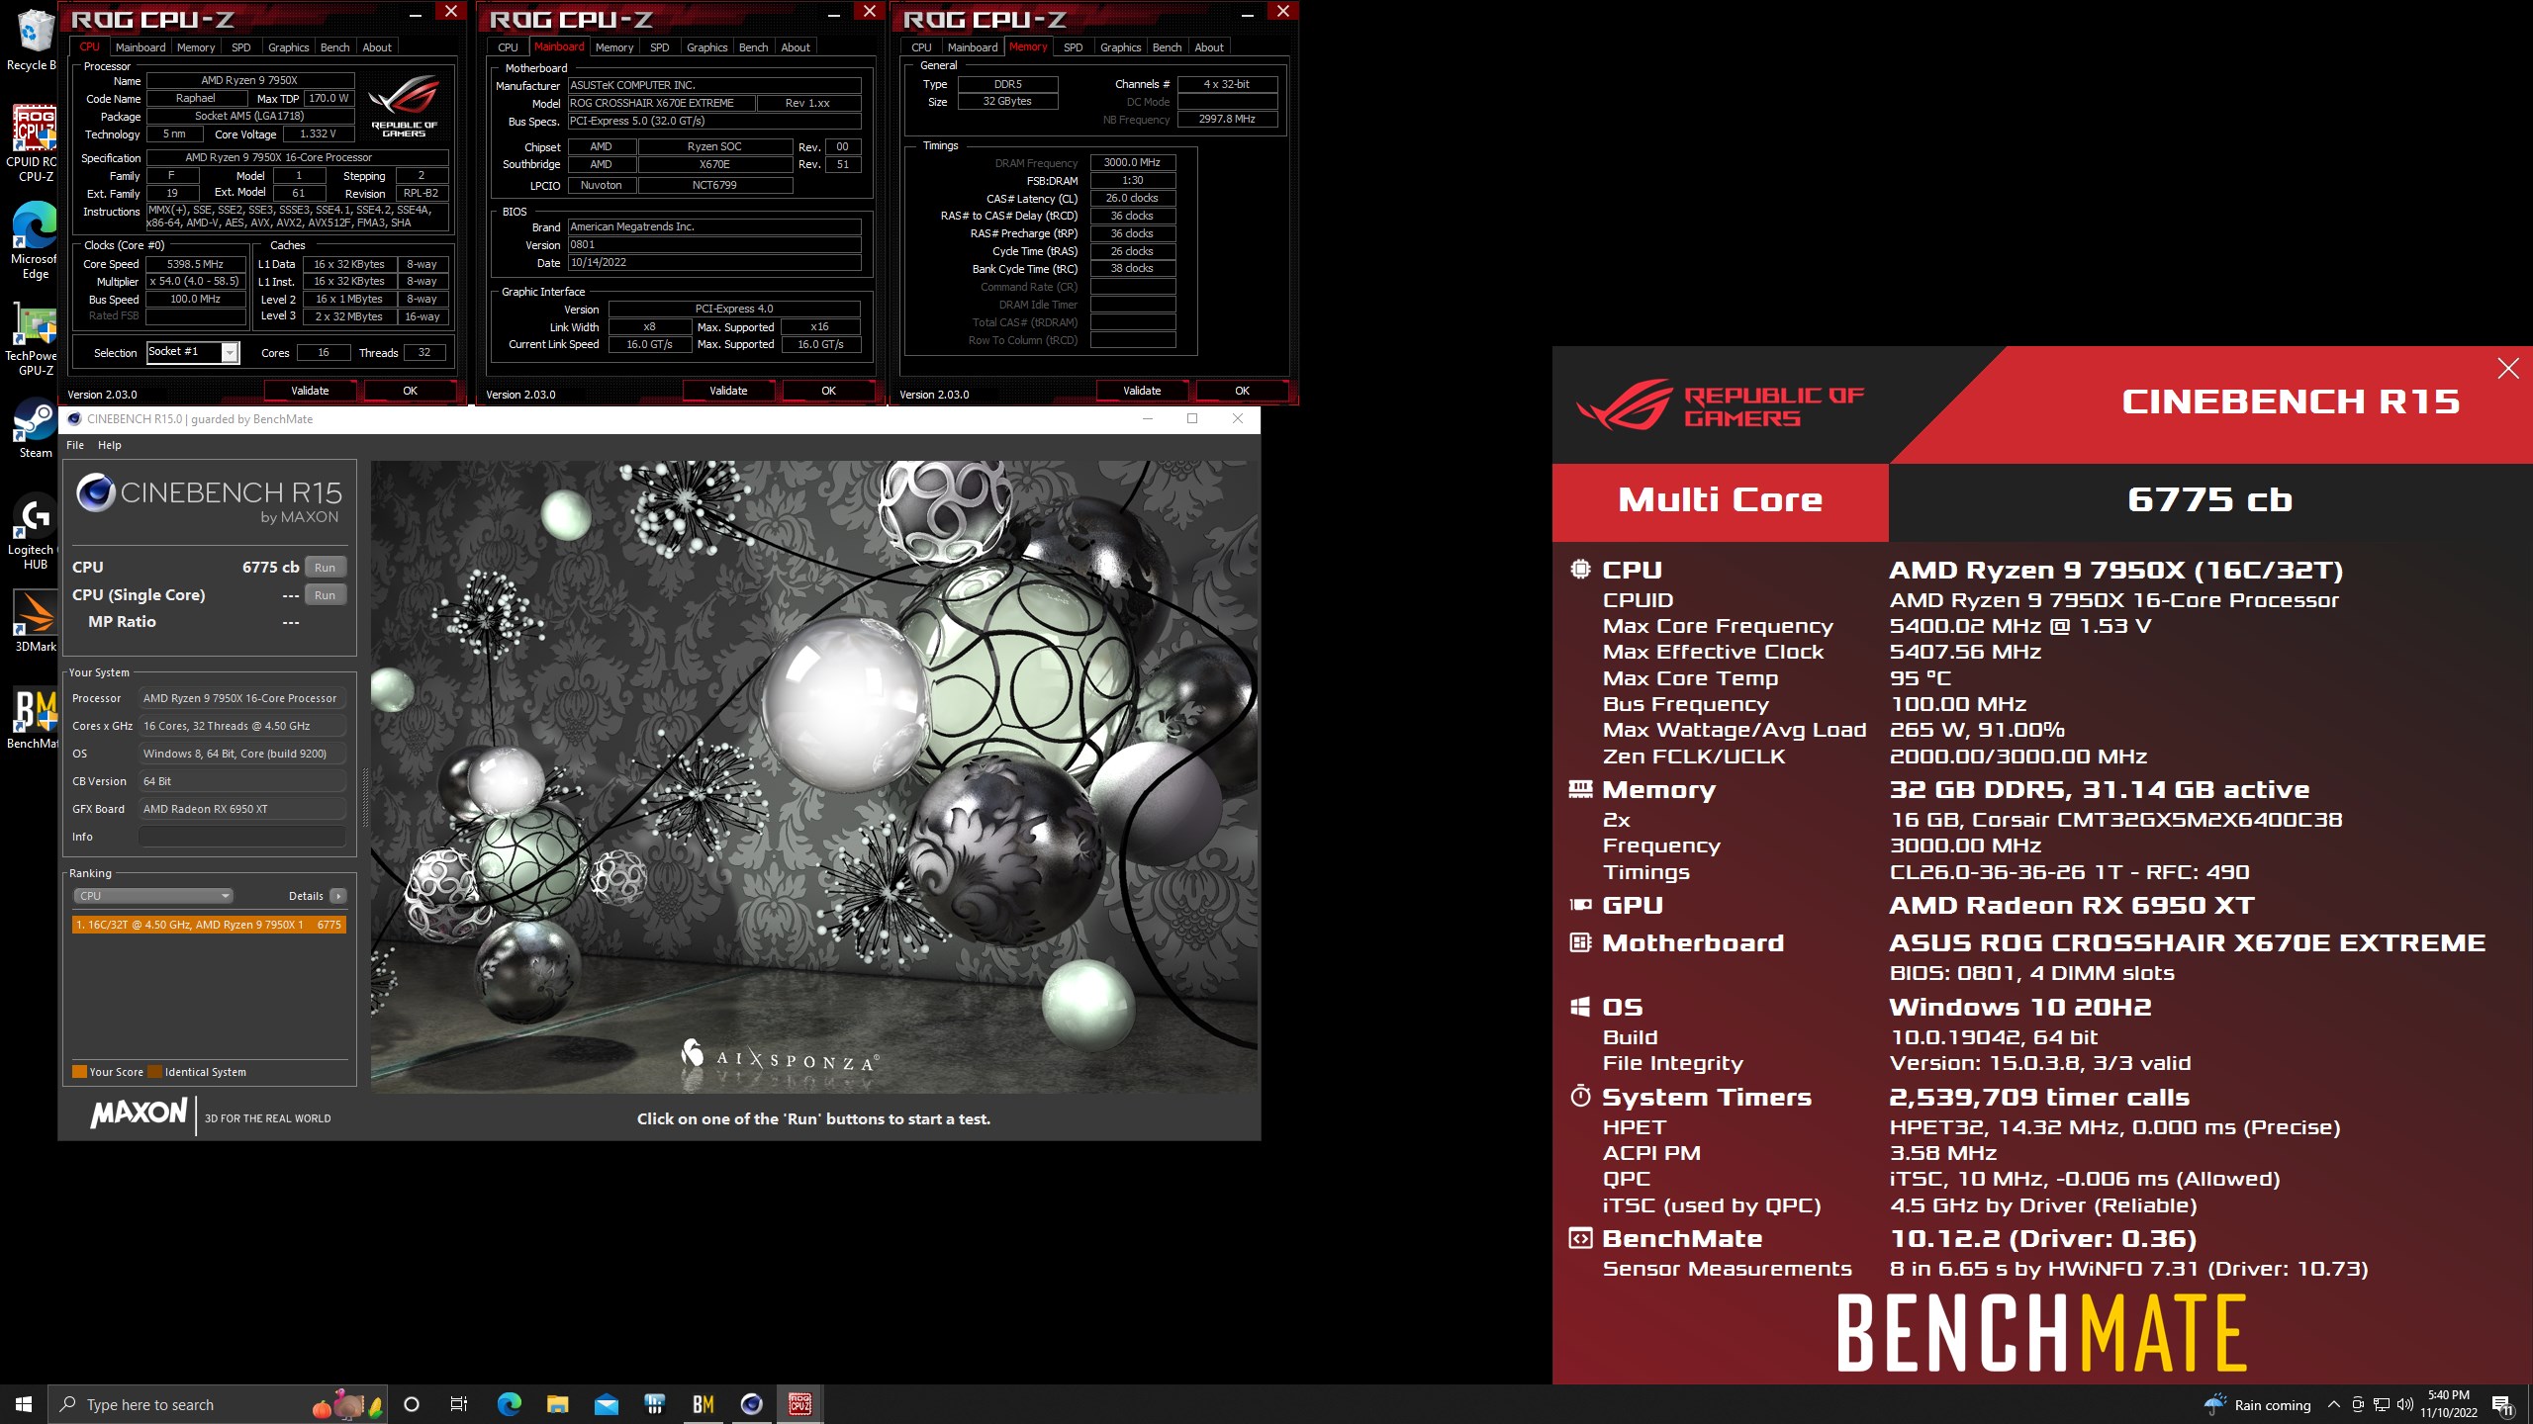
Task: Click the 6775 cb Multi Core score
Action: [2209, 500]
